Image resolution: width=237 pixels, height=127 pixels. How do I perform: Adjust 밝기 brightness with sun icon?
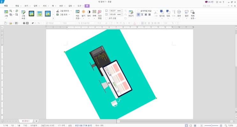[84, 14]
